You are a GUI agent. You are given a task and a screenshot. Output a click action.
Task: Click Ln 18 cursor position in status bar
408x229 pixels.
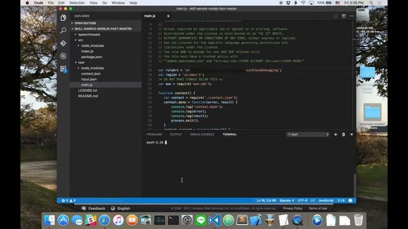[x=266, y=200]
